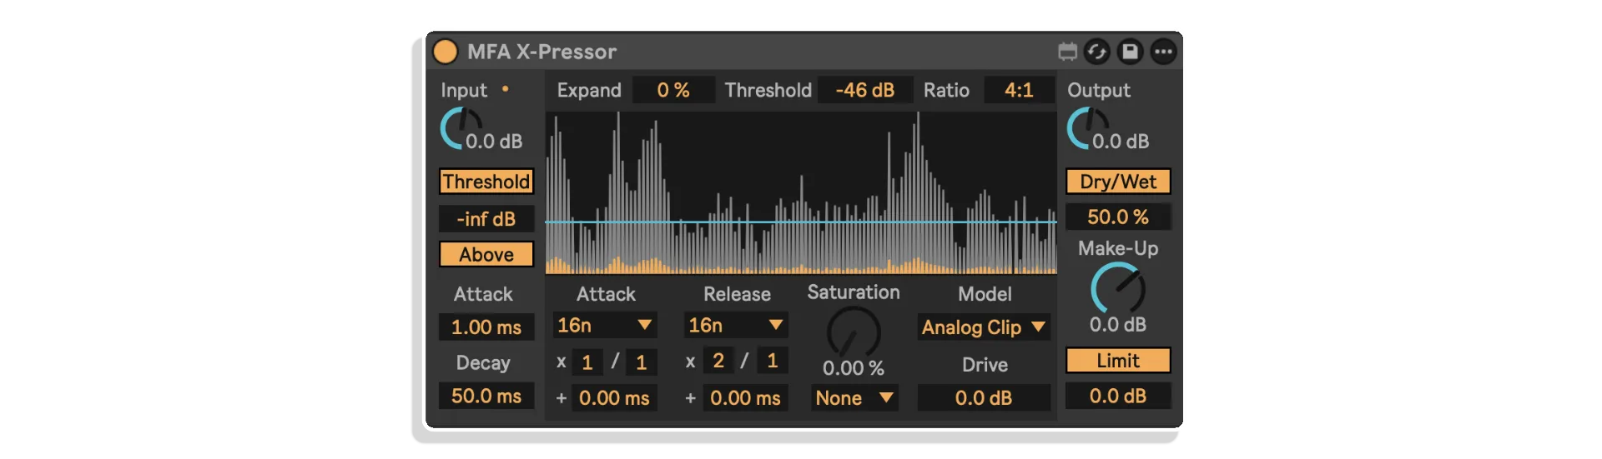Click the Attack multiplier denominator 1 field
1602x459 pixels.
click(x=642, y=362)
